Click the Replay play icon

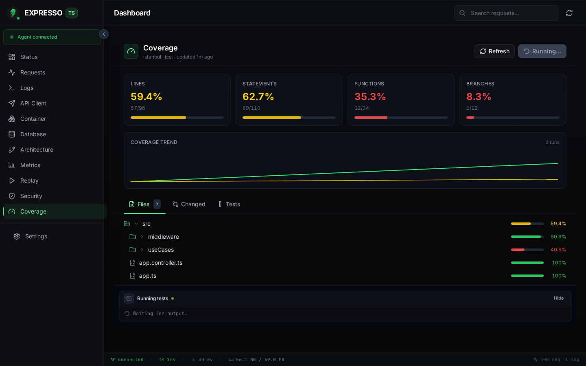pos(12,181)
